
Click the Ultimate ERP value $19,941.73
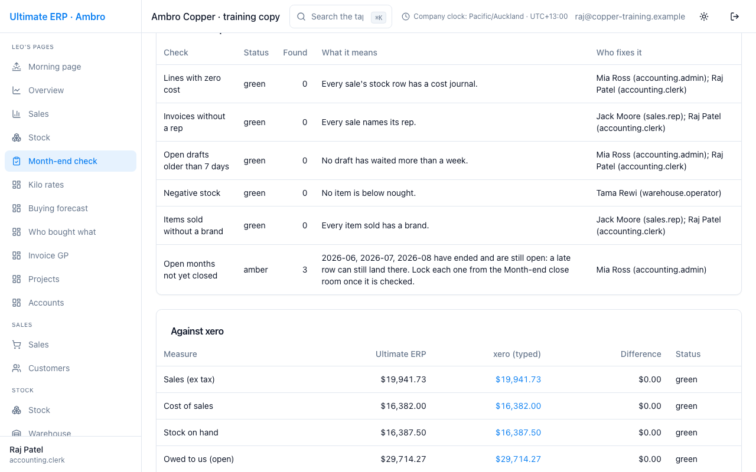coord(403,379)
